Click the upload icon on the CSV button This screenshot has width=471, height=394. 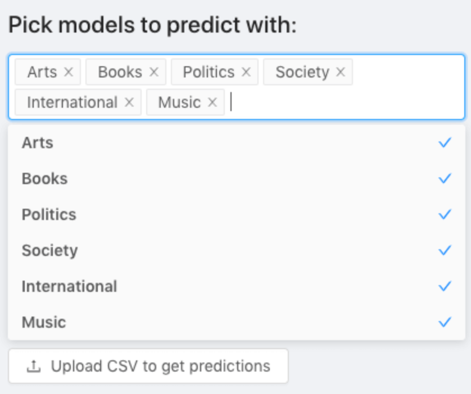coord(34,366)
